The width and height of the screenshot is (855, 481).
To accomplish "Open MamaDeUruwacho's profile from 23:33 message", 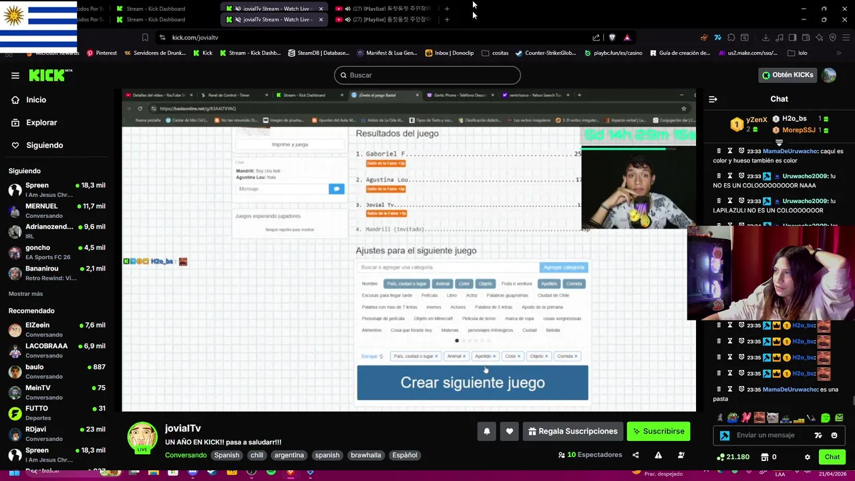I will pos(790,152).
